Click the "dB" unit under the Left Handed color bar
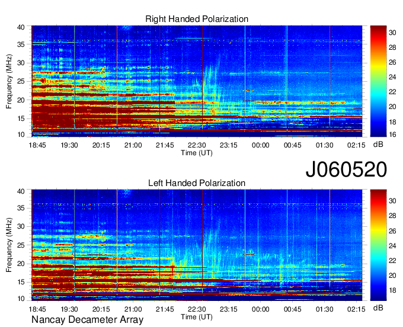 point(378,307)
